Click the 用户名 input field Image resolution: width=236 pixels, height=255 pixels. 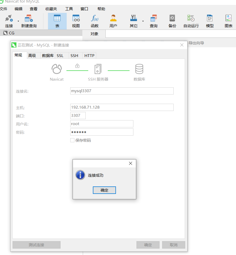pos(102,124)
